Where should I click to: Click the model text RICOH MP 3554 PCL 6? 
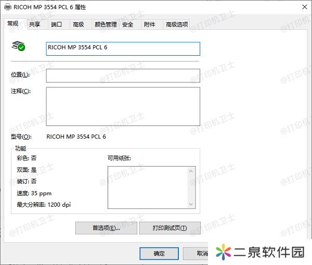pyautogui.click(x=76, y=137)
